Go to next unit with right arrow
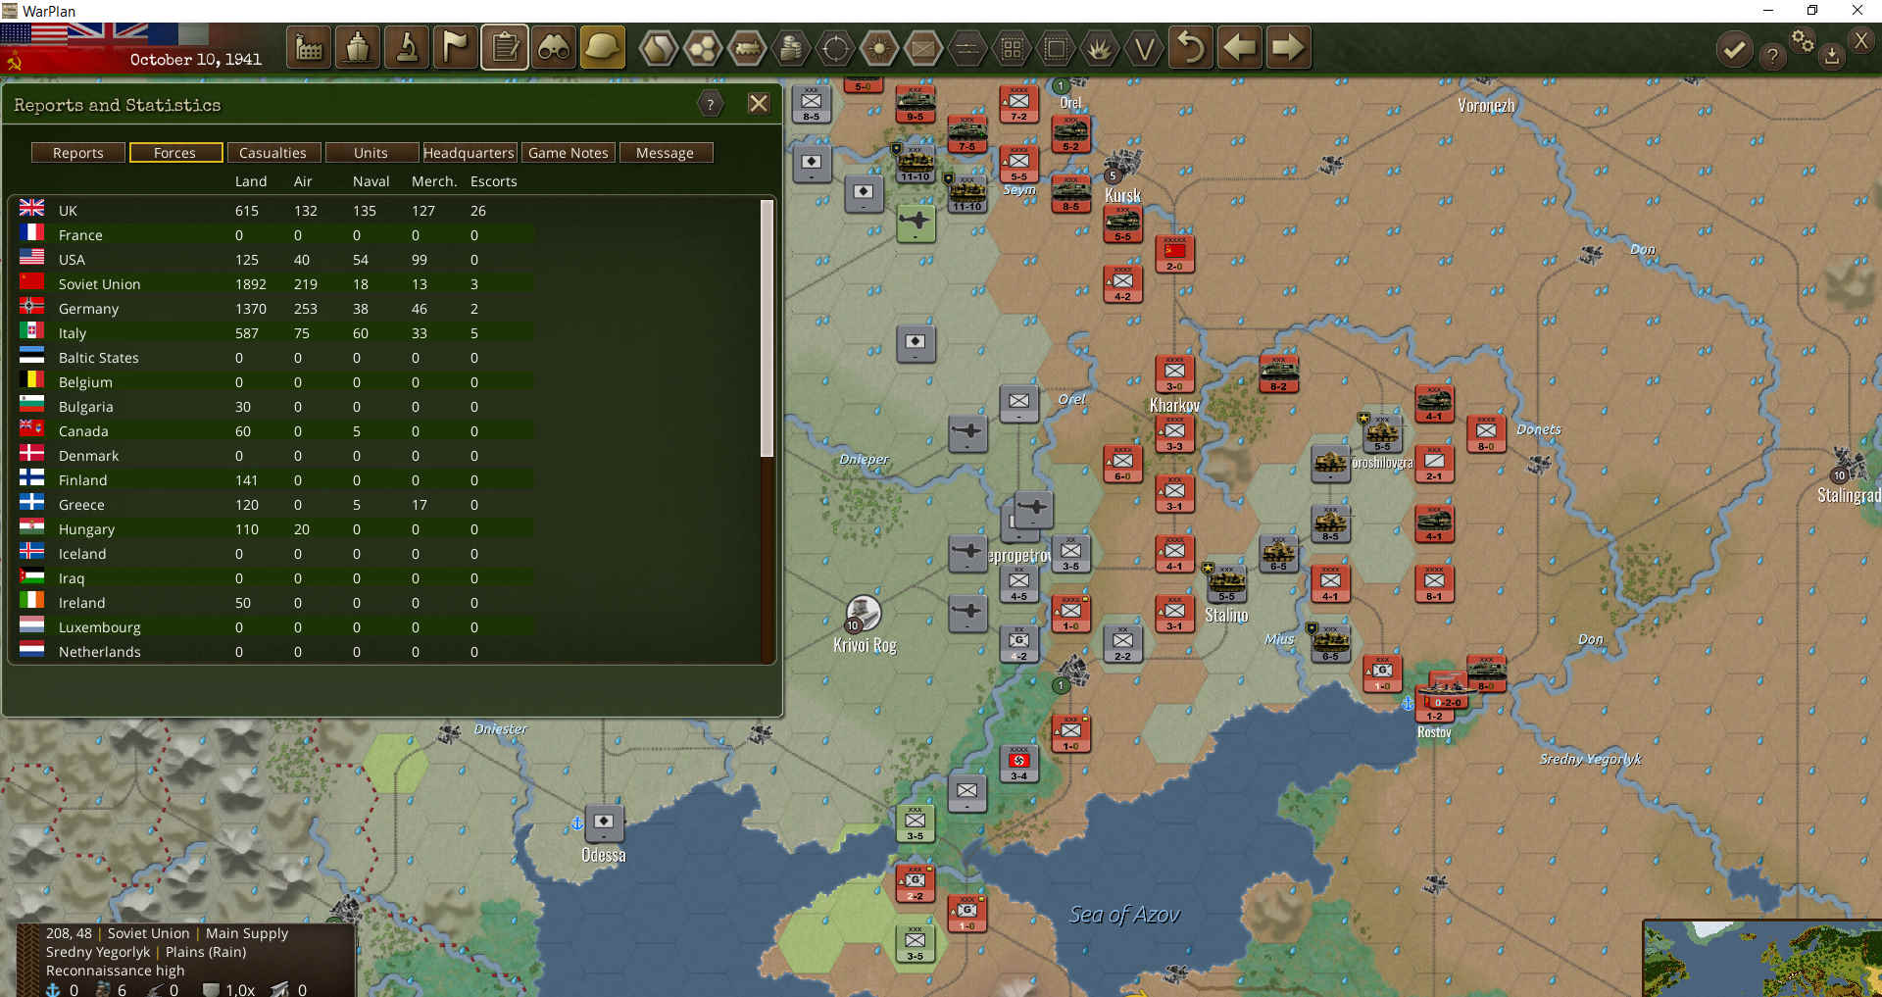Viewport: 1882px width, 997px height. (x=1288, y=47)
